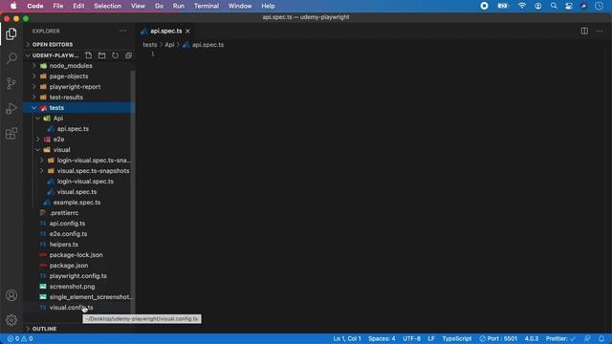
Task: Open Extensions view
Action: 11,134
